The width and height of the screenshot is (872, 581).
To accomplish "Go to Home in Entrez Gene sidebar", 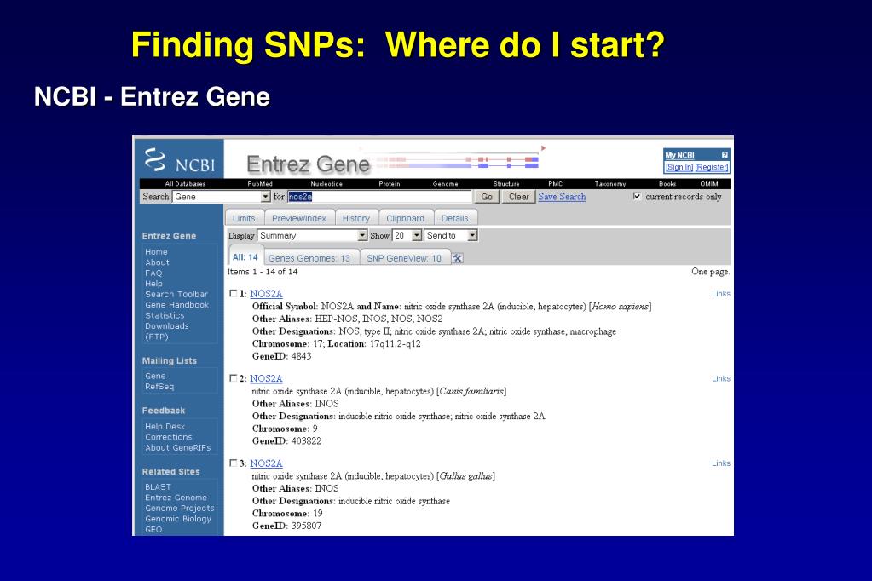I will pyautogui.click(x=156, y=252).
